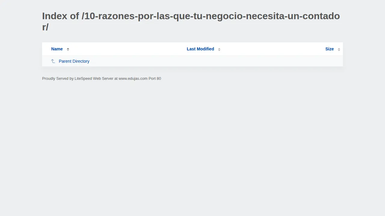Screen dimensions: 385x216
Task: Click the sort arrows next to Name
Action: point(68,49)
